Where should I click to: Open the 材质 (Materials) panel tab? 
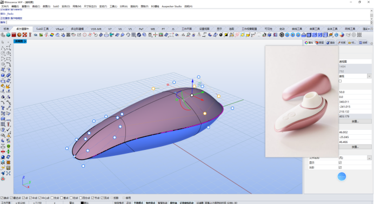(342, 43)
